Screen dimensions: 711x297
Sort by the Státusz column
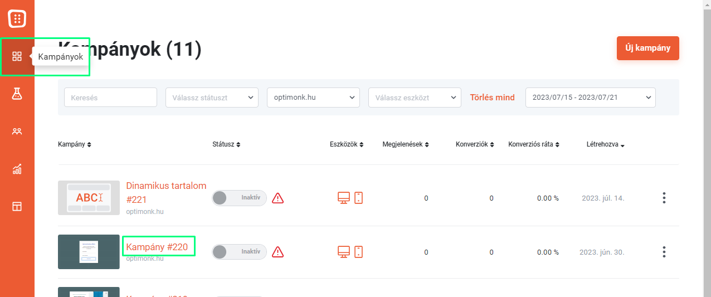227,144
